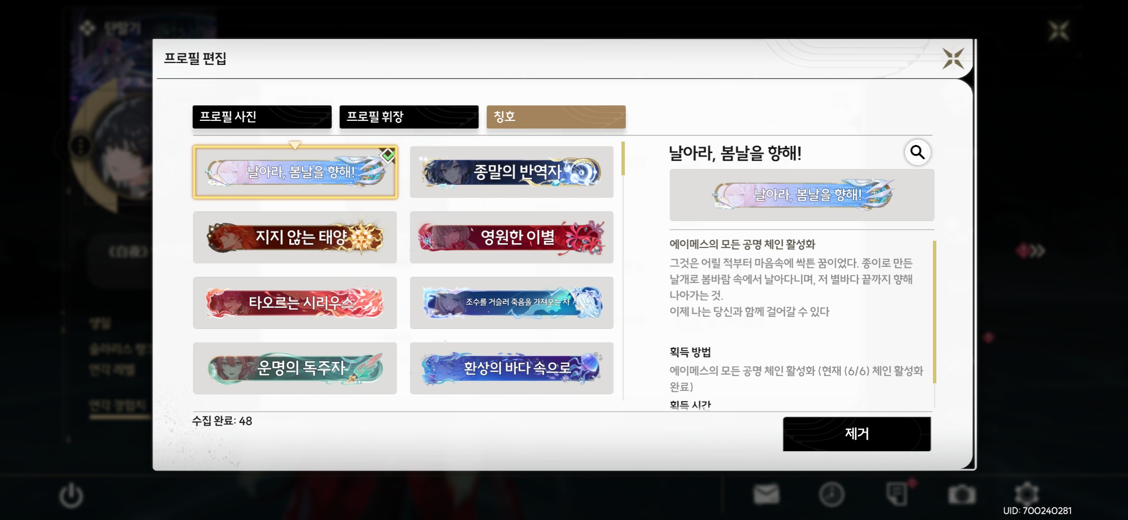Click the 제거 remove button

click(857, 434)
